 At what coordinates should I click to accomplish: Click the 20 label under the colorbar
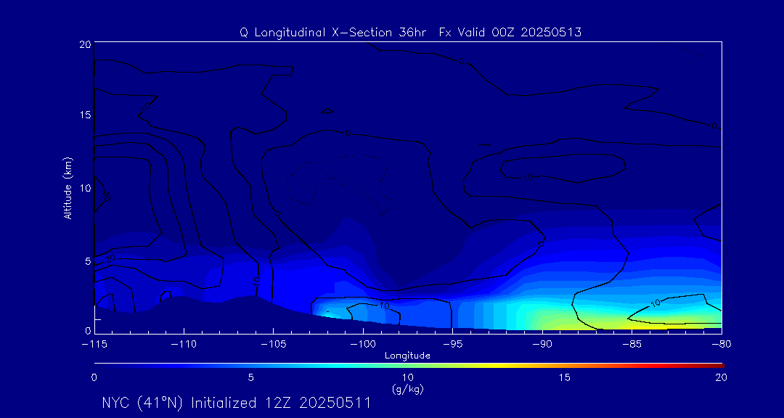click(x=721, y=378)
